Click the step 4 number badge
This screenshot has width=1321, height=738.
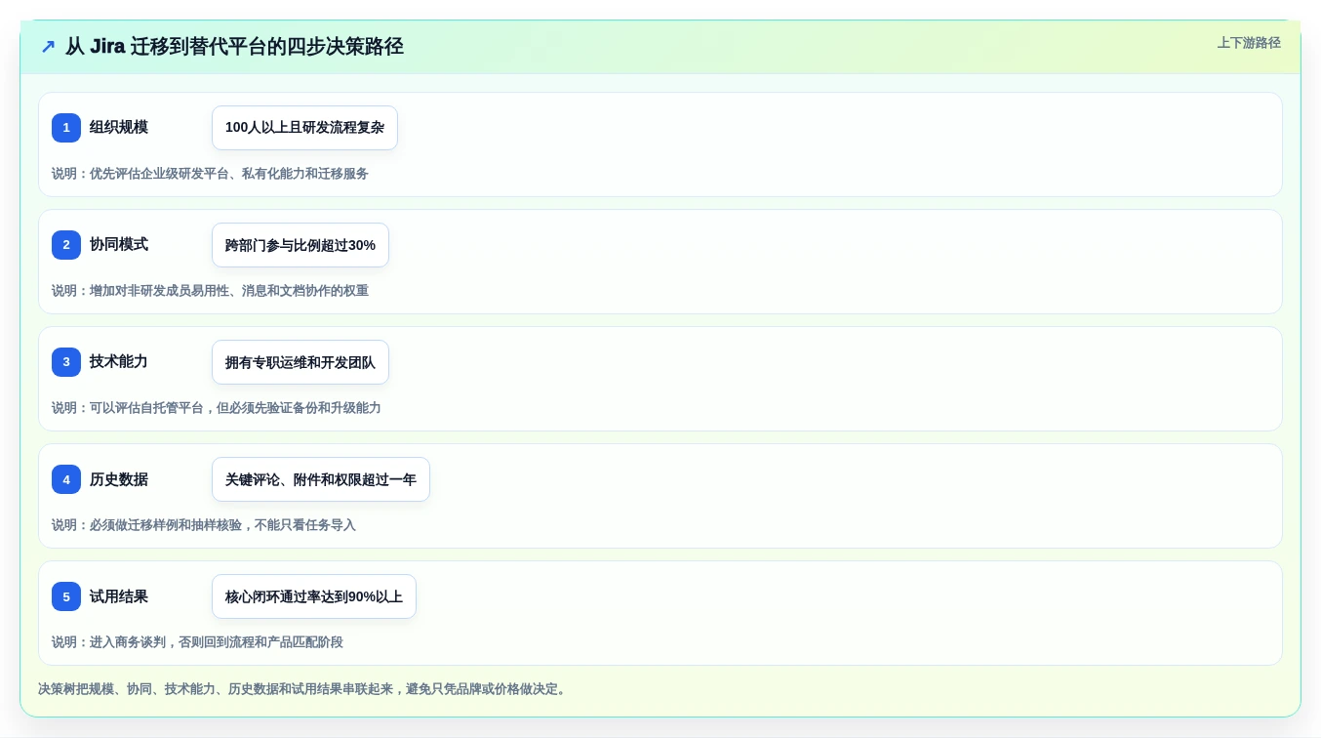[x=66, y=479]
